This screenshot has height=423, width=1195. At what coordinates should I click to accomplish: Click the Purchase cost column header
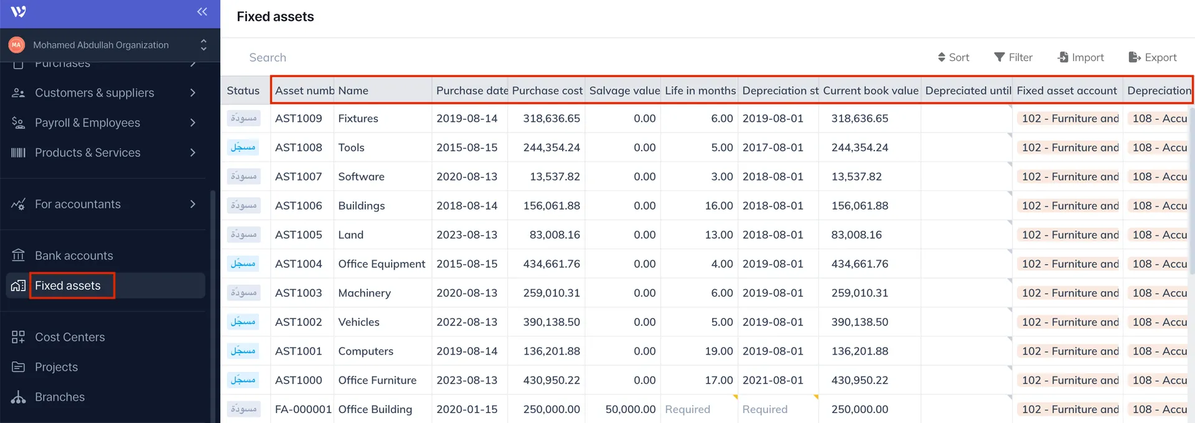546,90
